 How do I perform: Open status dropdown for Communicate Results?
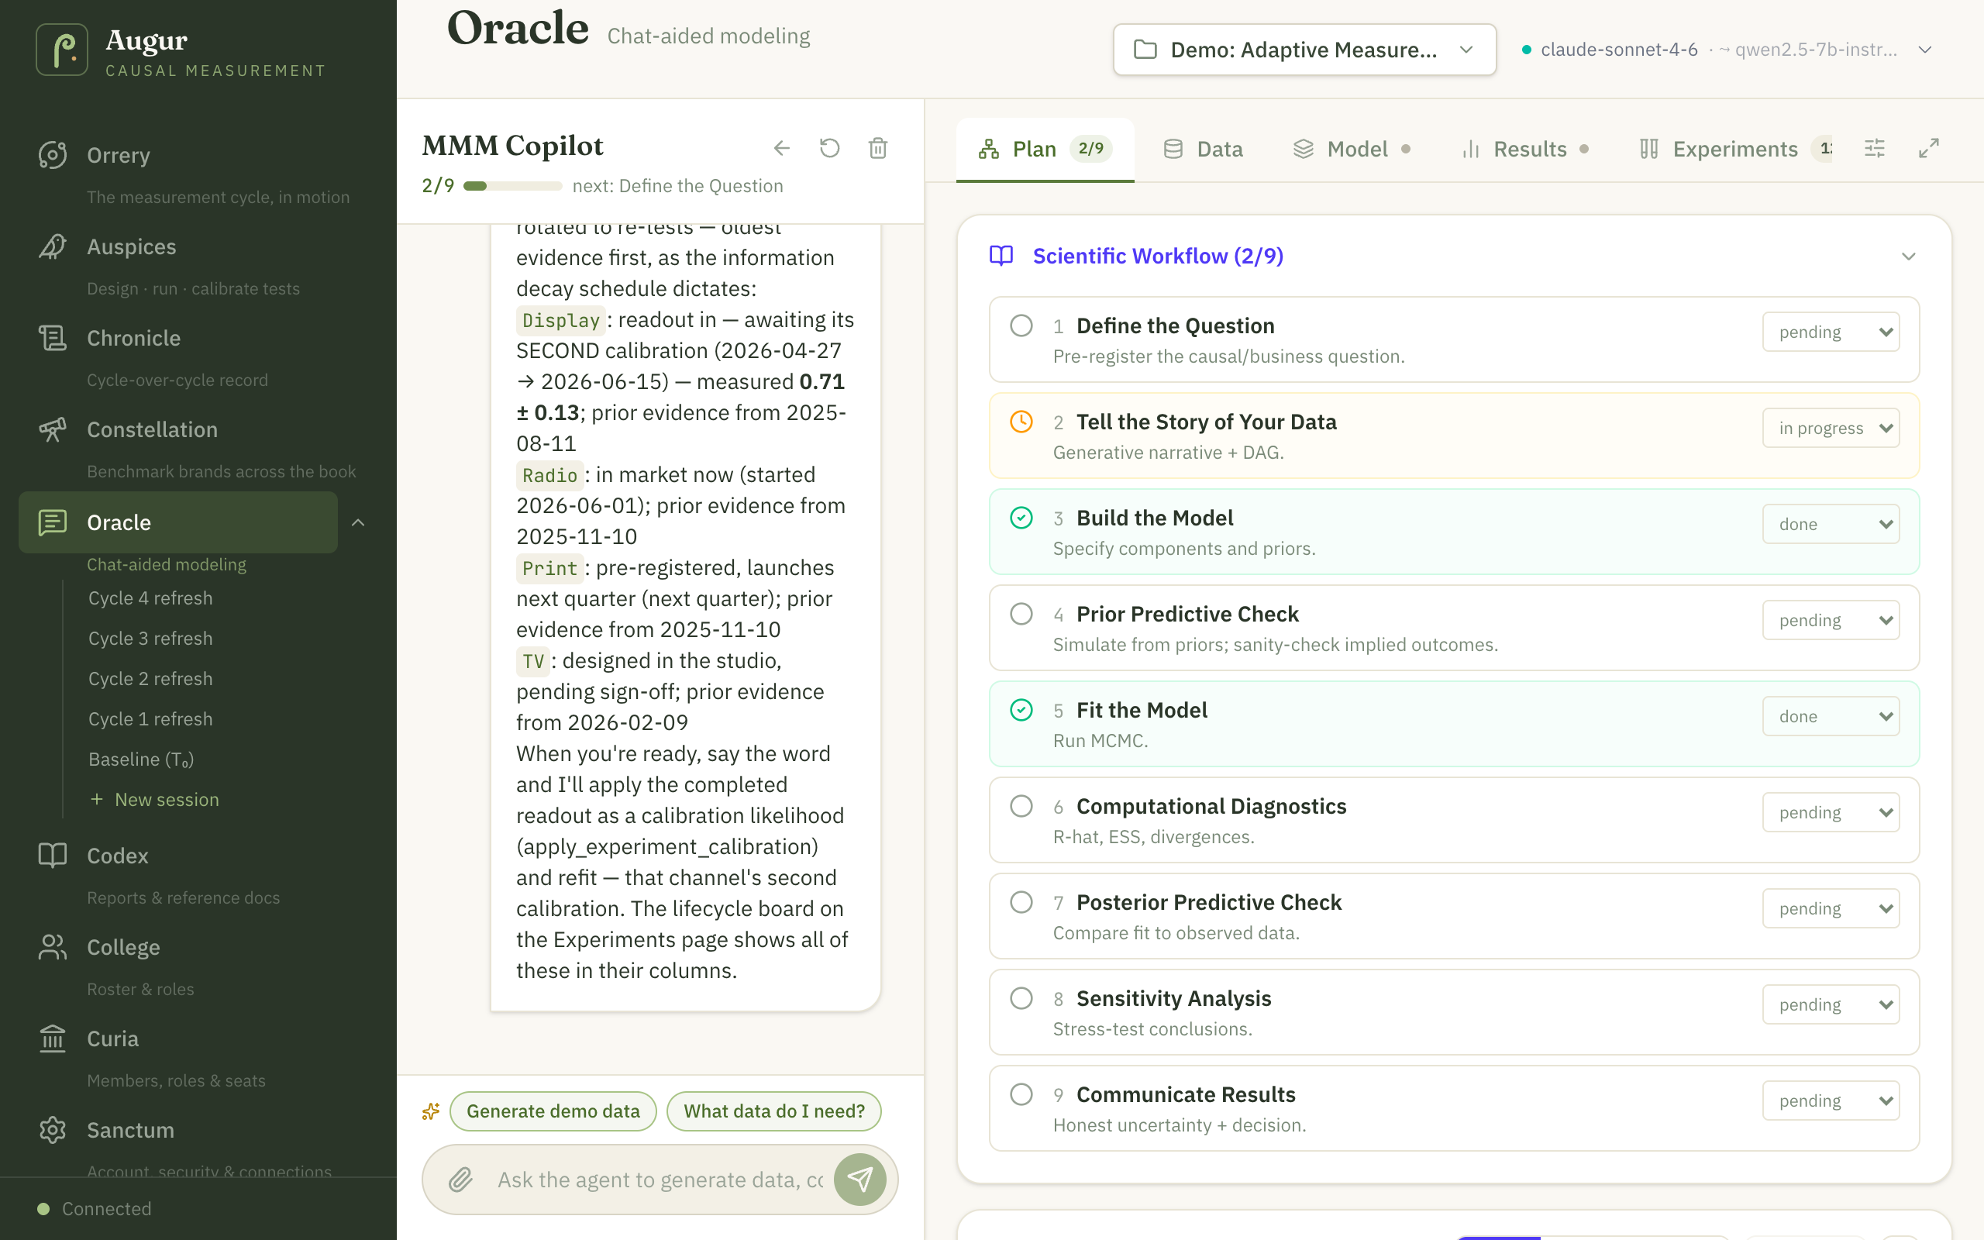click(1831, 1100)
